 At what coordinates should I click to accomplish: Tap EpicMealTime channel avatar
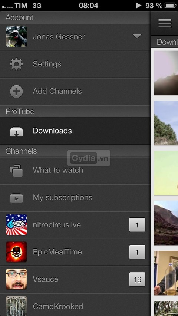coord(16,252)
